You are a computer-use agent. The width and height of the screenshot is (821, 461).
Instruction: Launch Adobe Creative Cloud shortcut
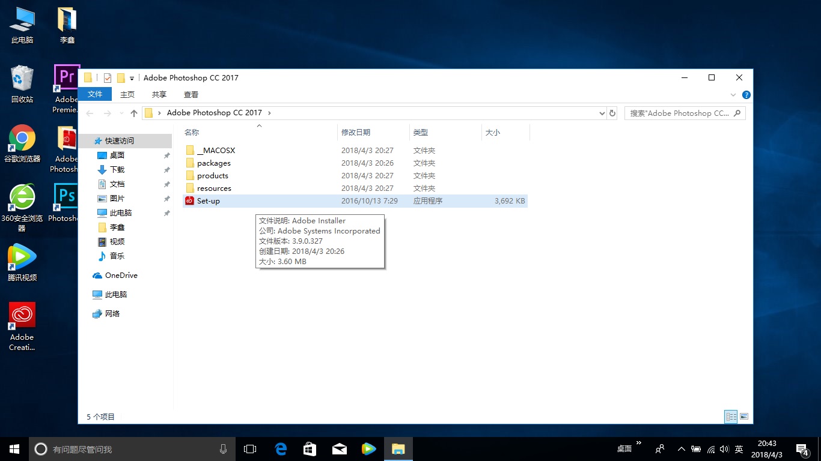22,327
